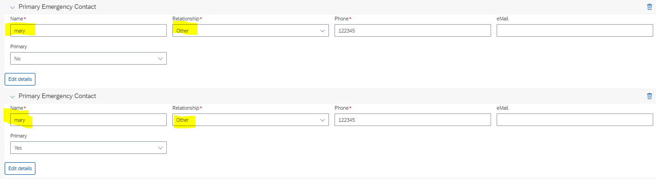Delete the first emergency contact via trash icon
This screenshot has height=179, width=656.
pos(649,7)
